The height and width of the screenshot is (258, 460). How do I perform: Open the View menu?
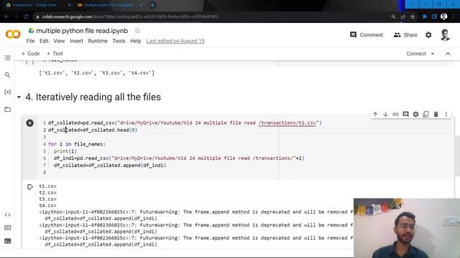59,41
